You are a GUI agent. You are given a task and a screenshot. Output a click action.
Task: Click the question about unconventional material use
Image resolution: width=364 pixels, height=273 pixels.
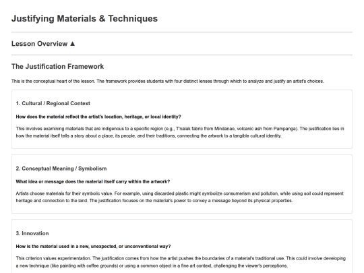93,246
